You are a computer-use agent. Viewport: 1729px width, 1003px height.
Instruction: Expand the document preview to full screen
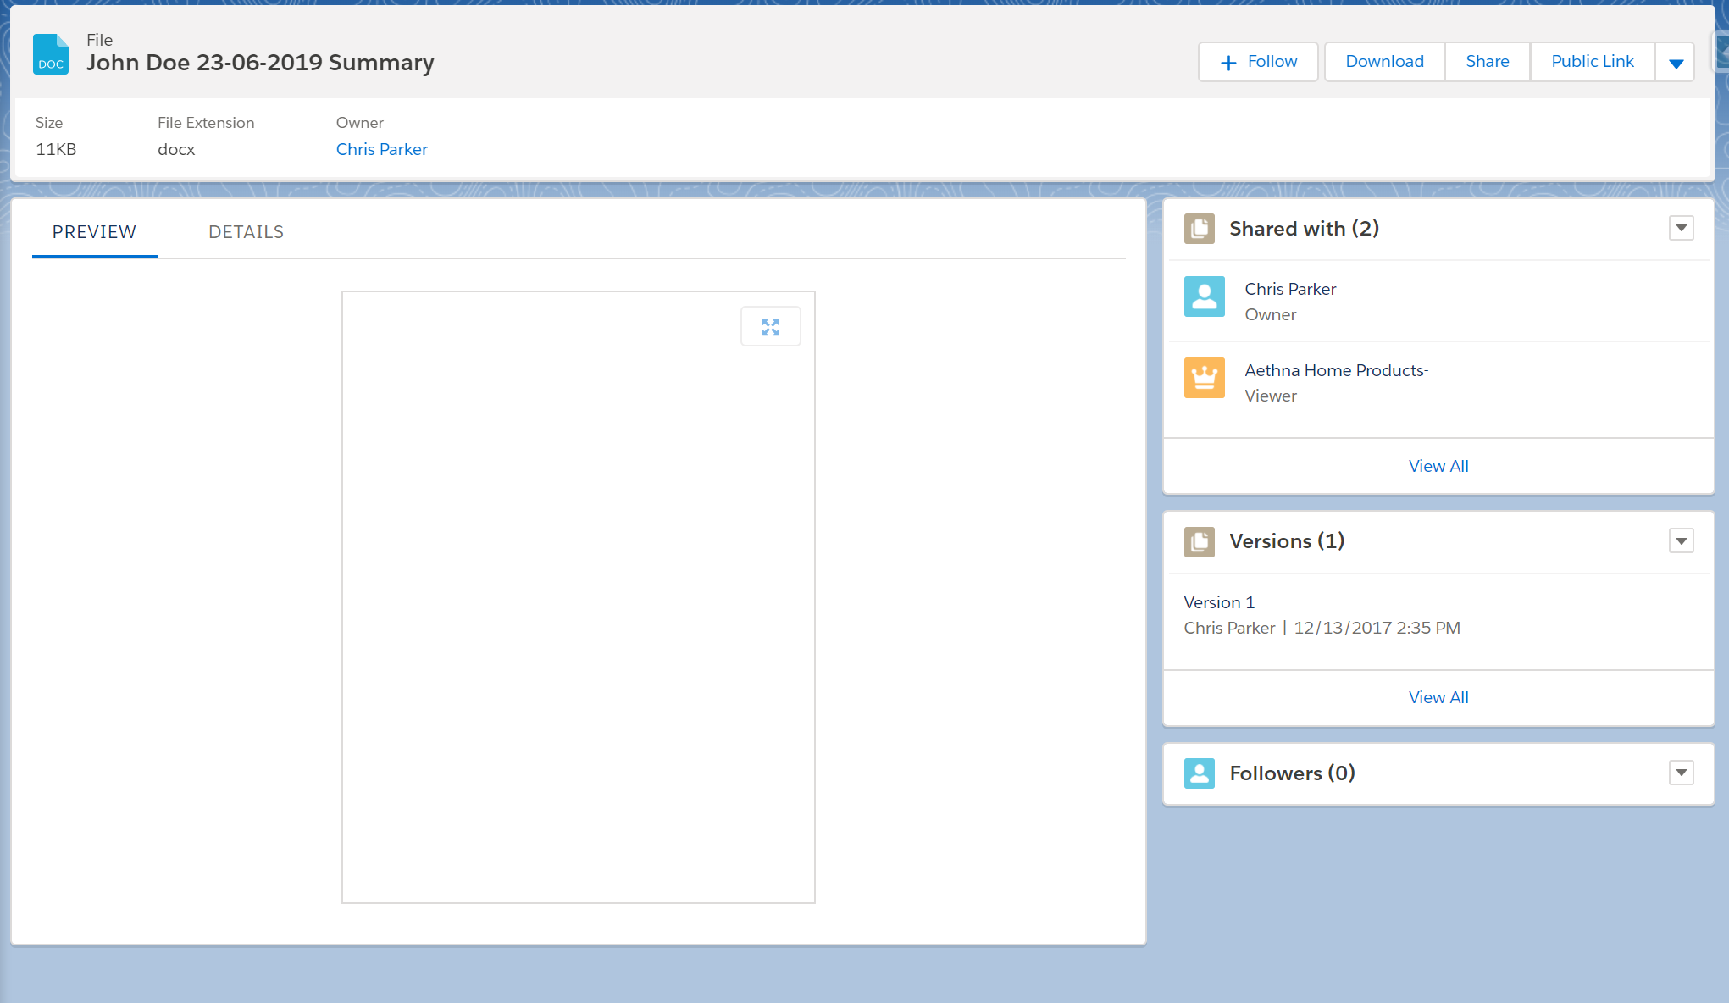pos(770,327)
